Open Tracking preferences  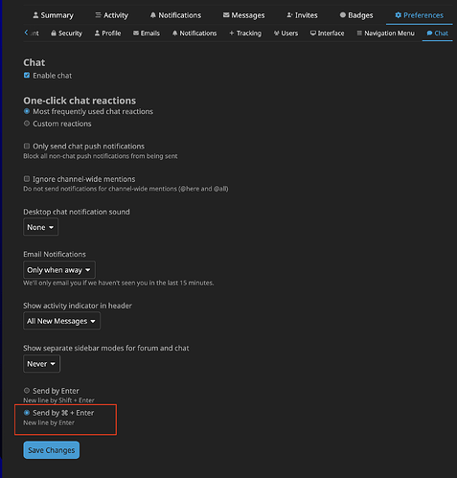coord(245,34)
